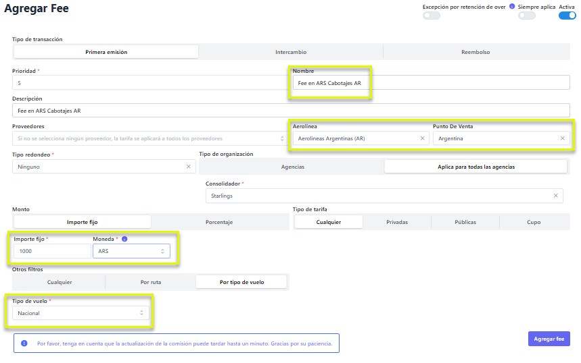The width and height of the screenshot is (581, 363).
Task: Click the info icon next to Moneda
Action: tap(124, 239)
